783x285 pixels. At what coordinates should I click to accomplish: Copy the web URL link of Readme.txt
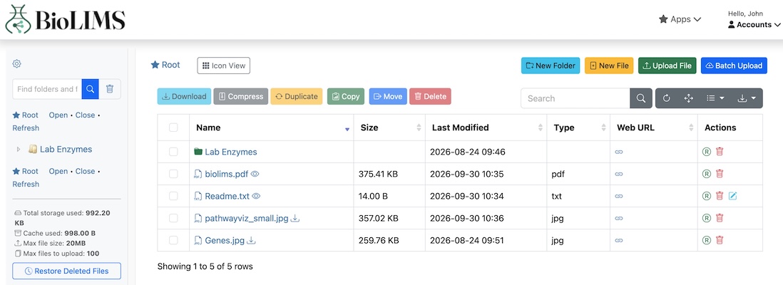pyautogui.click(x=619, y=196)
